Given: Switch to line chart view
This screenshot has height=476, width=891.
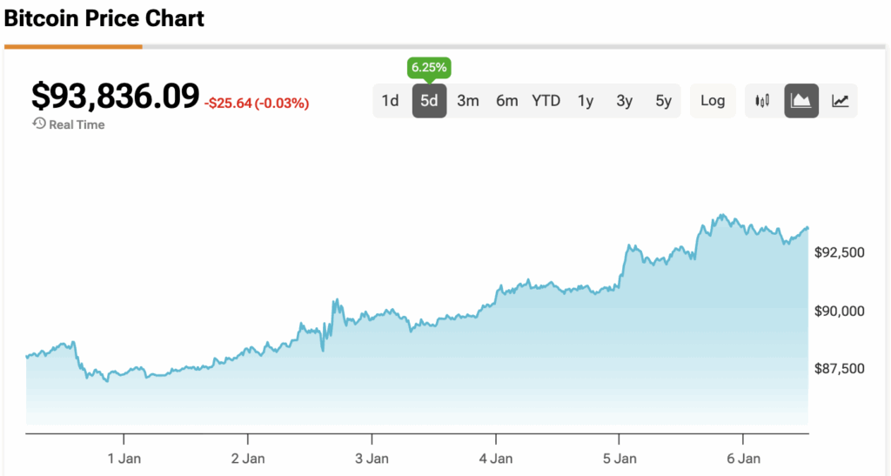Looking at the screenshot, I should coord(841,101).
